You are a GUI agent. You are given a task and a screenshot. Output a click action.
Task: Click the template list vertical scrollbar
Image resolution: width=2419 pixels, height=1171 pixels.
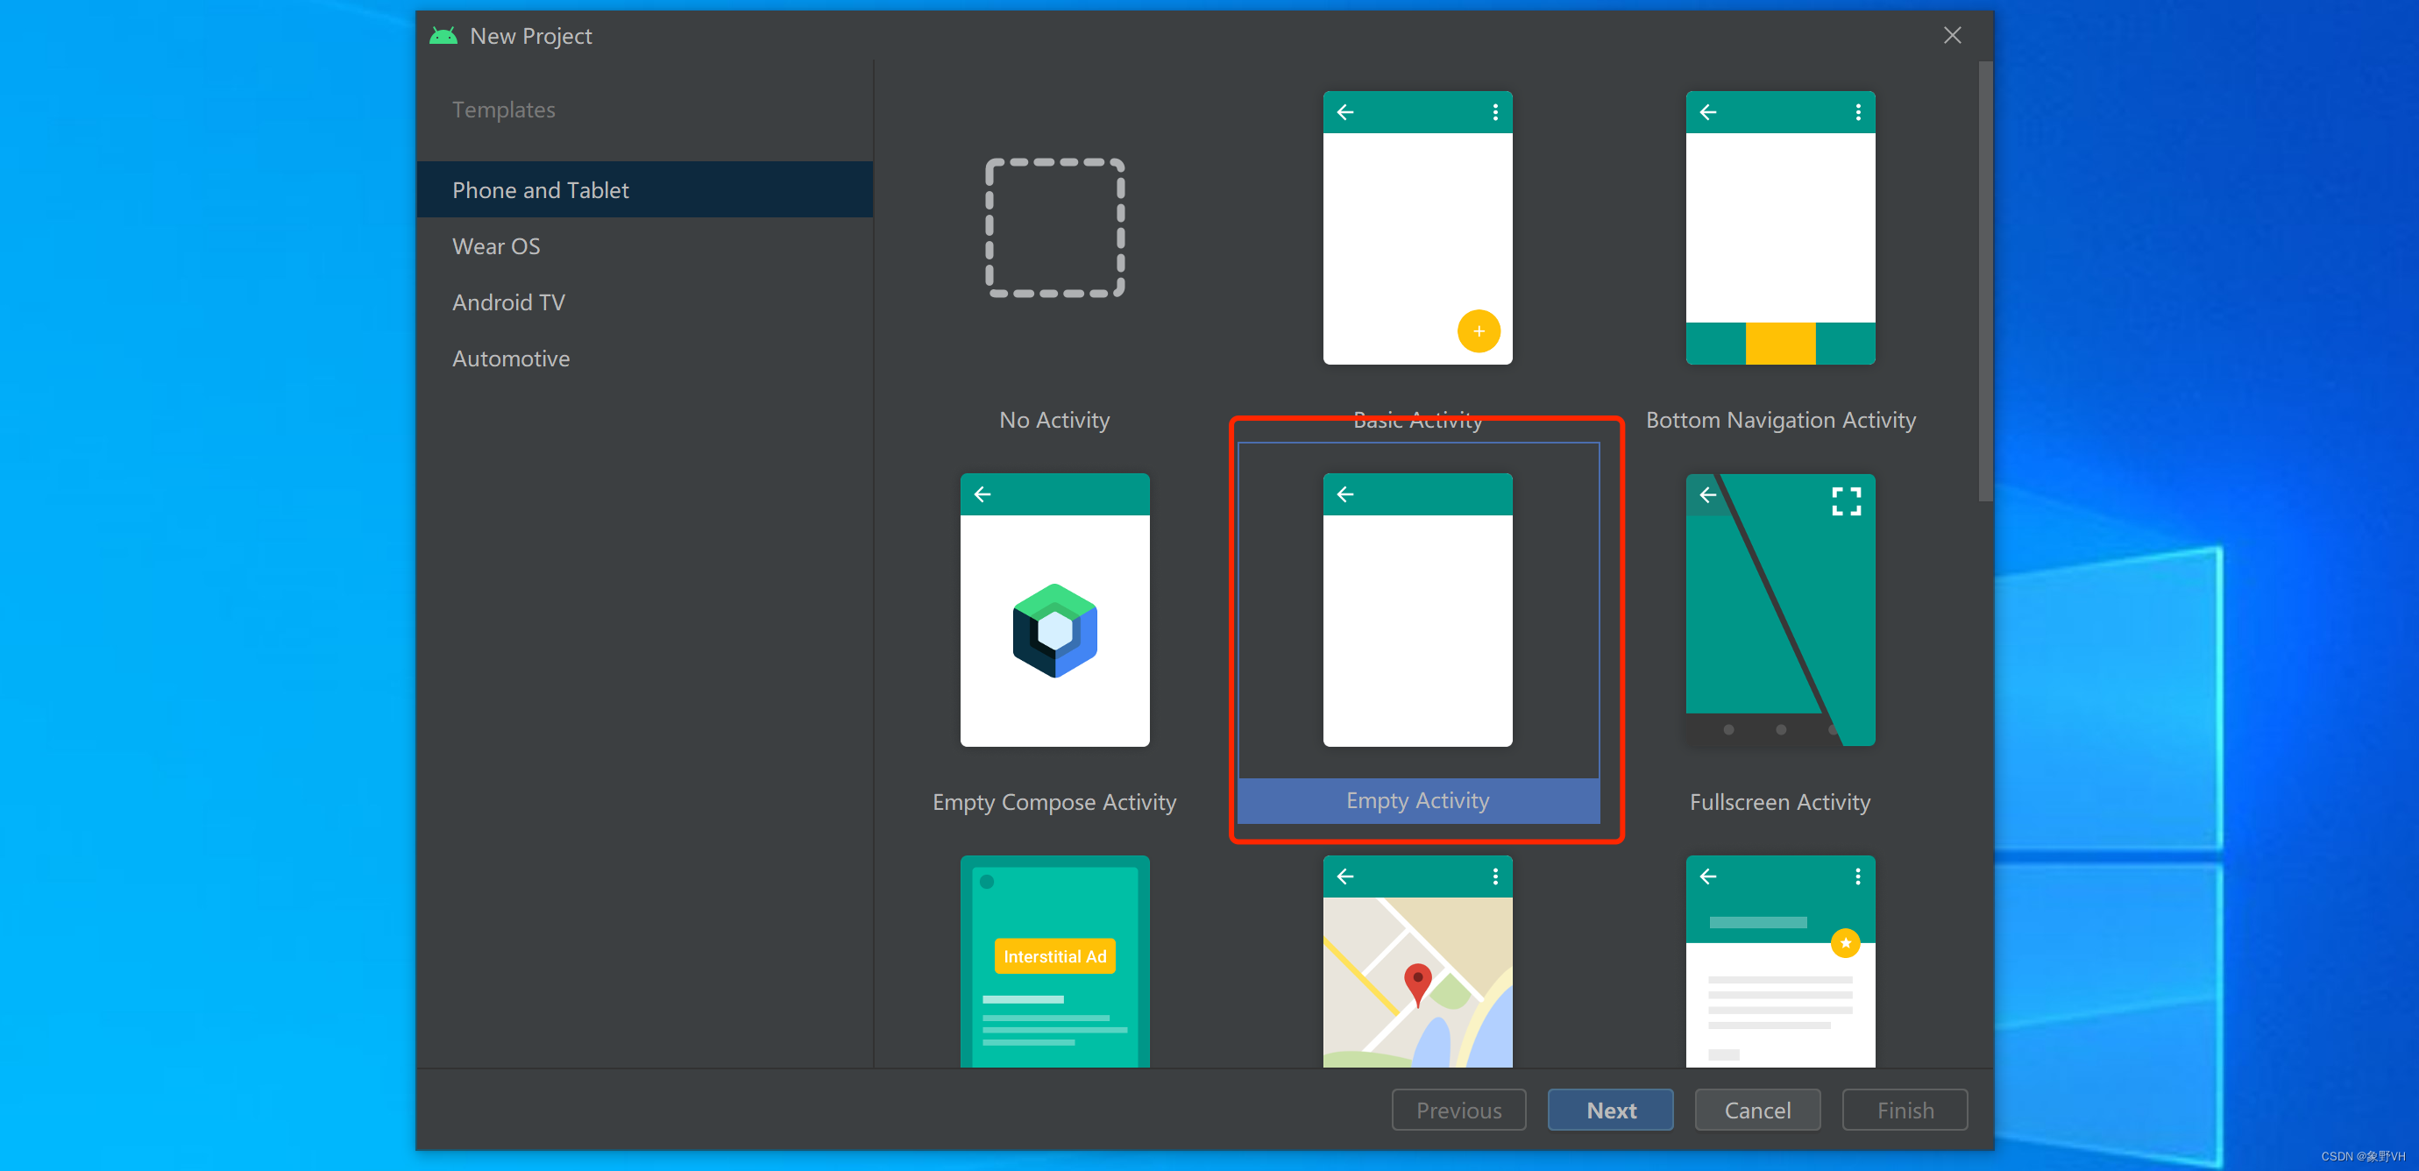point(1984,281)
